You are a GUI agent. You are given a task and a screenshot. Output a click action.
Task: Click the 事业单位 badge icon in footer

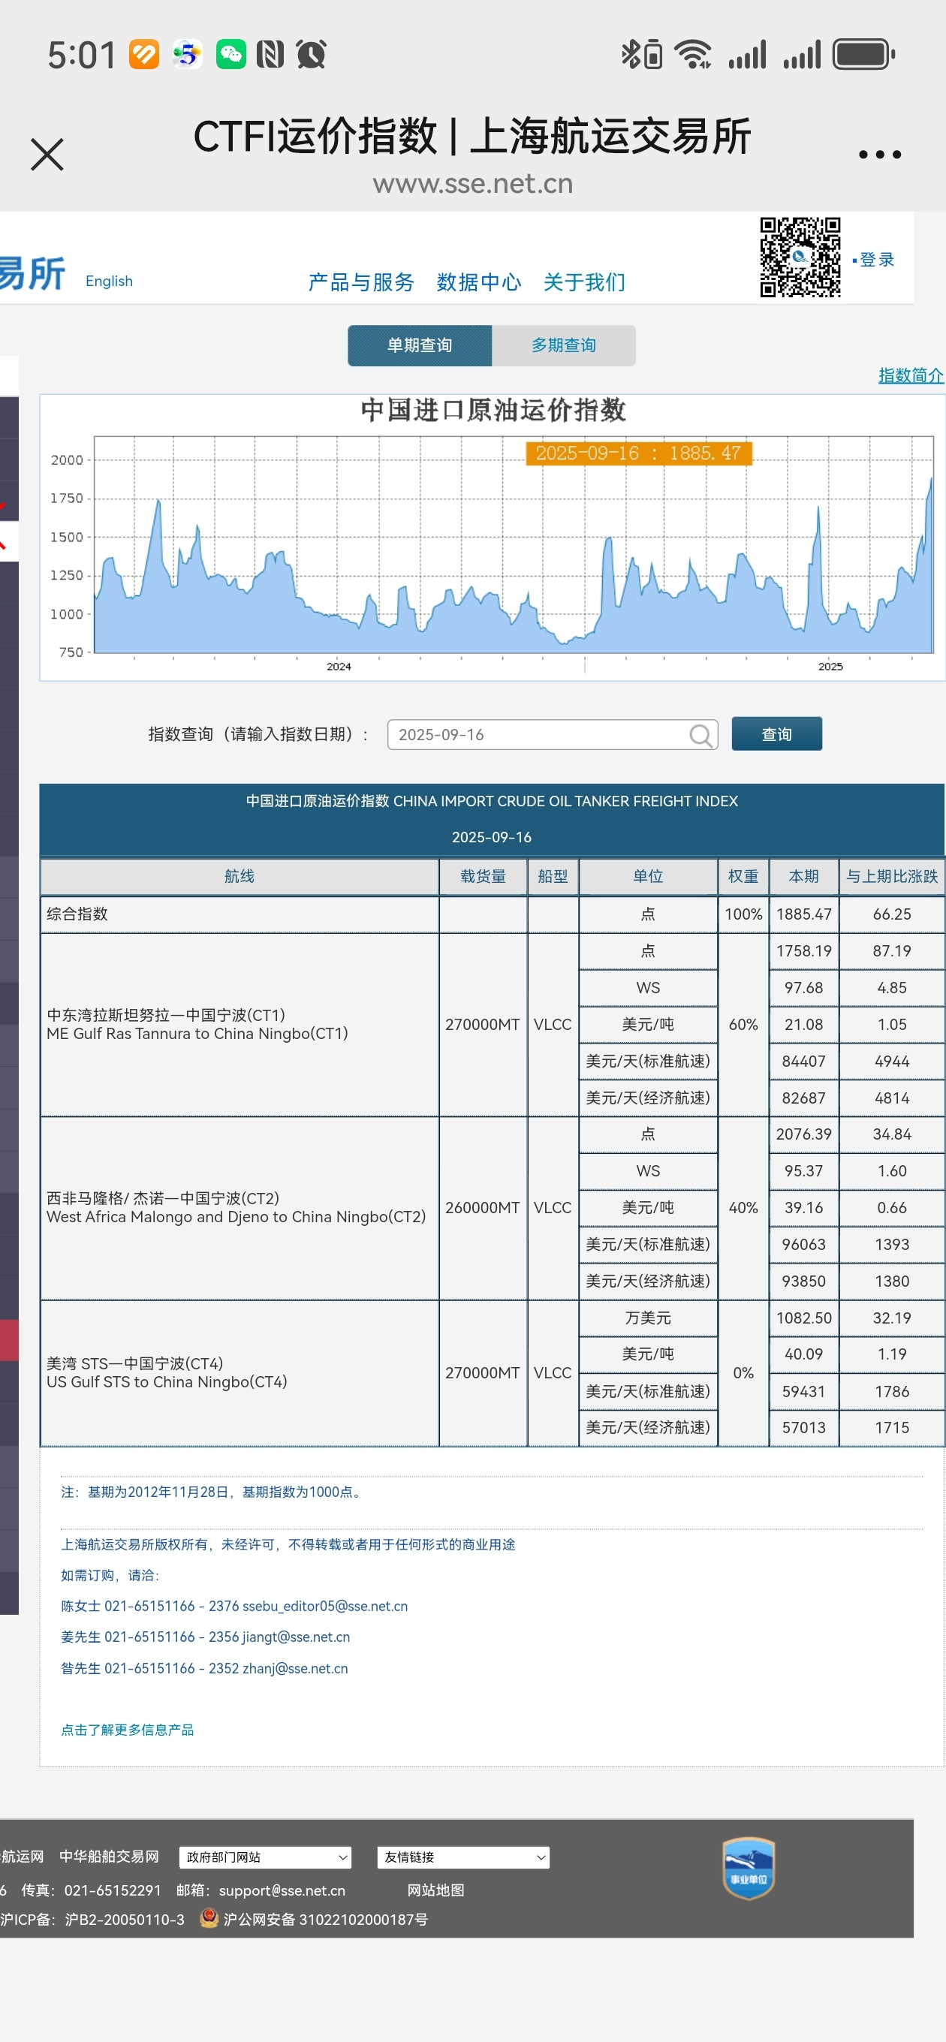[x=748, y=1869]
